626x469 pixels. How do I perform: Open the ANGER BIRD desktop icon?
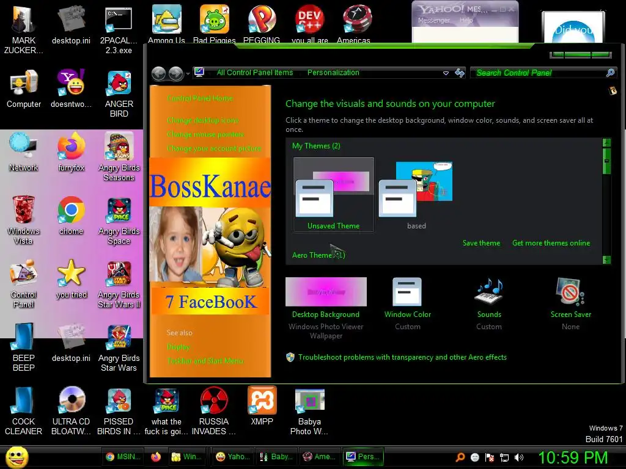pyautogui.click(x=119, y=84)
